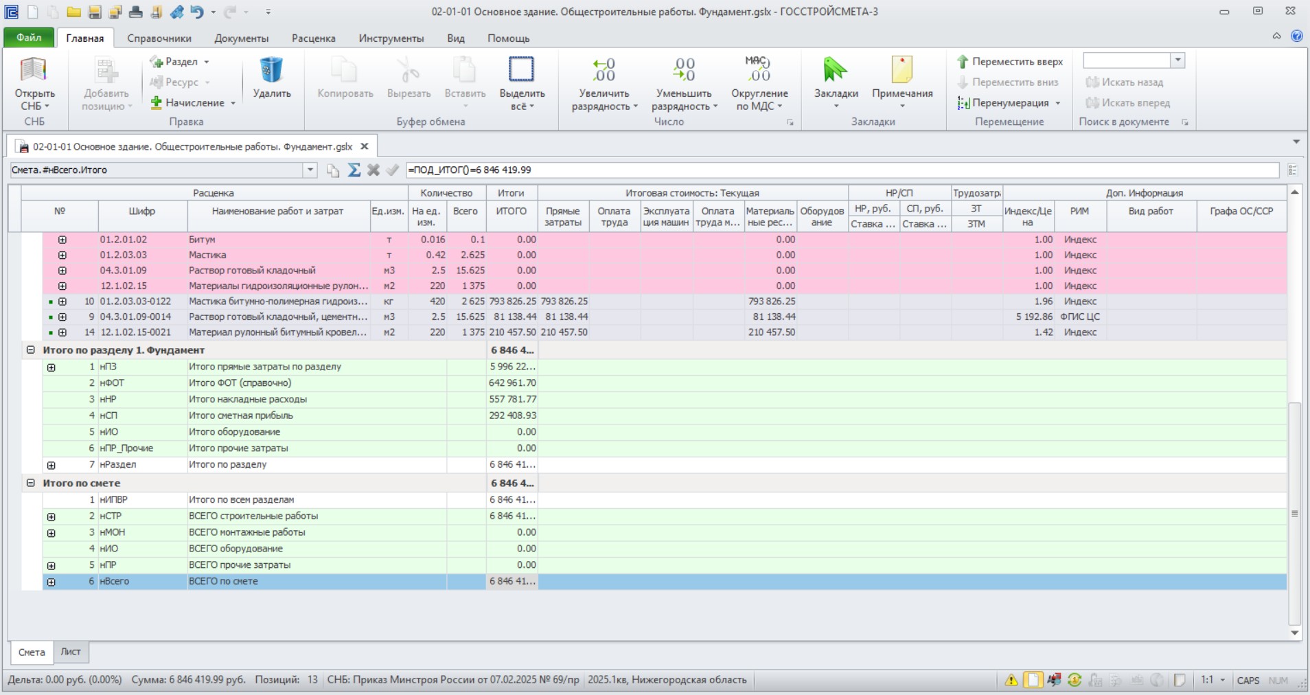Open the cell name dropdown Смета.#нВсего.Итого
1310x695 pixels.
[310, 170]
